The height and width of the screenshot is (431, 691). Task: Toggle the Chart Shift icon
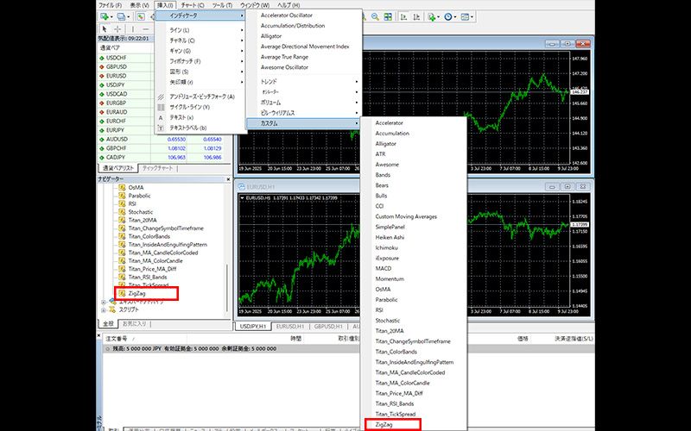pyautogui.click(x=416, y=16)
